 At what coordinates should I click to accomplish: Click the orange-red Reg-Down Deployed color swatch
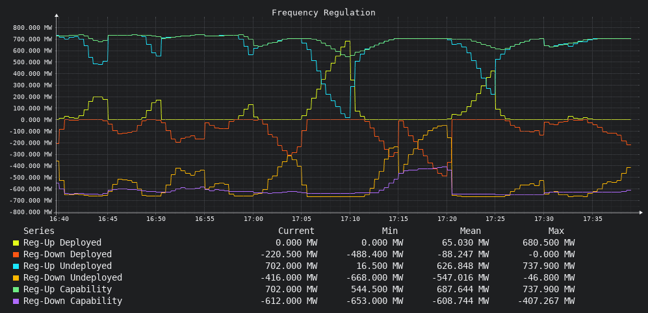16,255
